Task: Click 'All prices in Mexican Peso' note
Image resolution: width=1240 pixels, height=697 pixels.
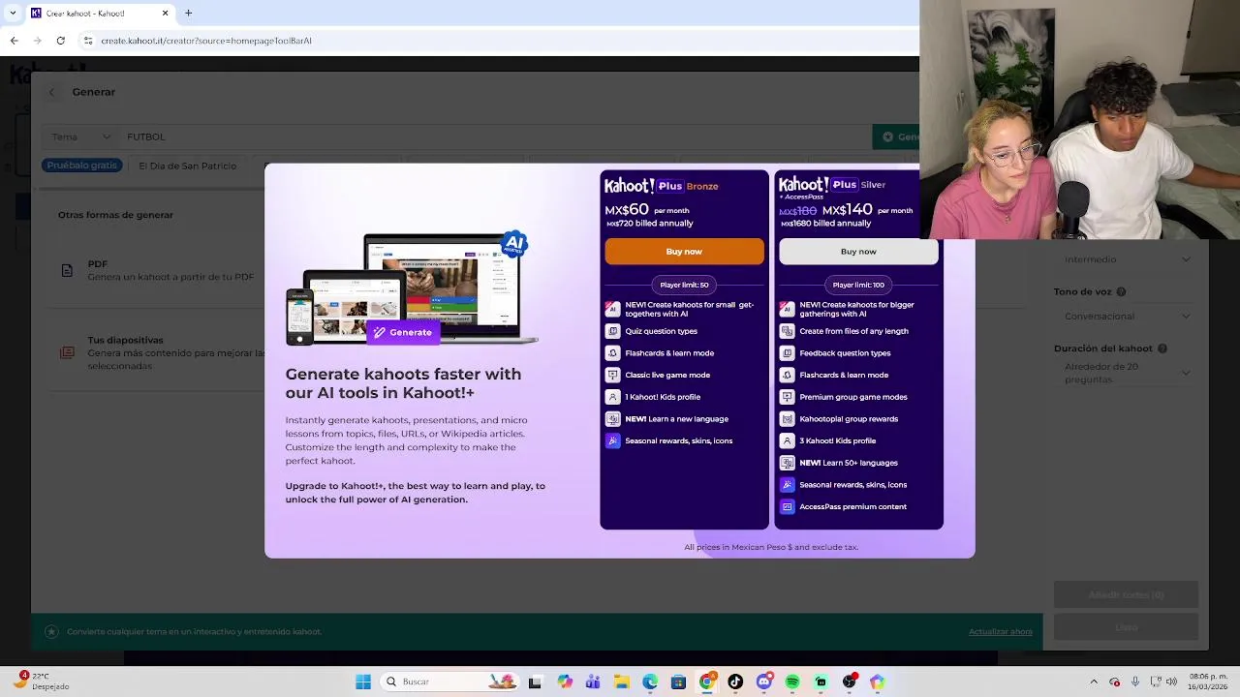Action: tap(771, 547)
